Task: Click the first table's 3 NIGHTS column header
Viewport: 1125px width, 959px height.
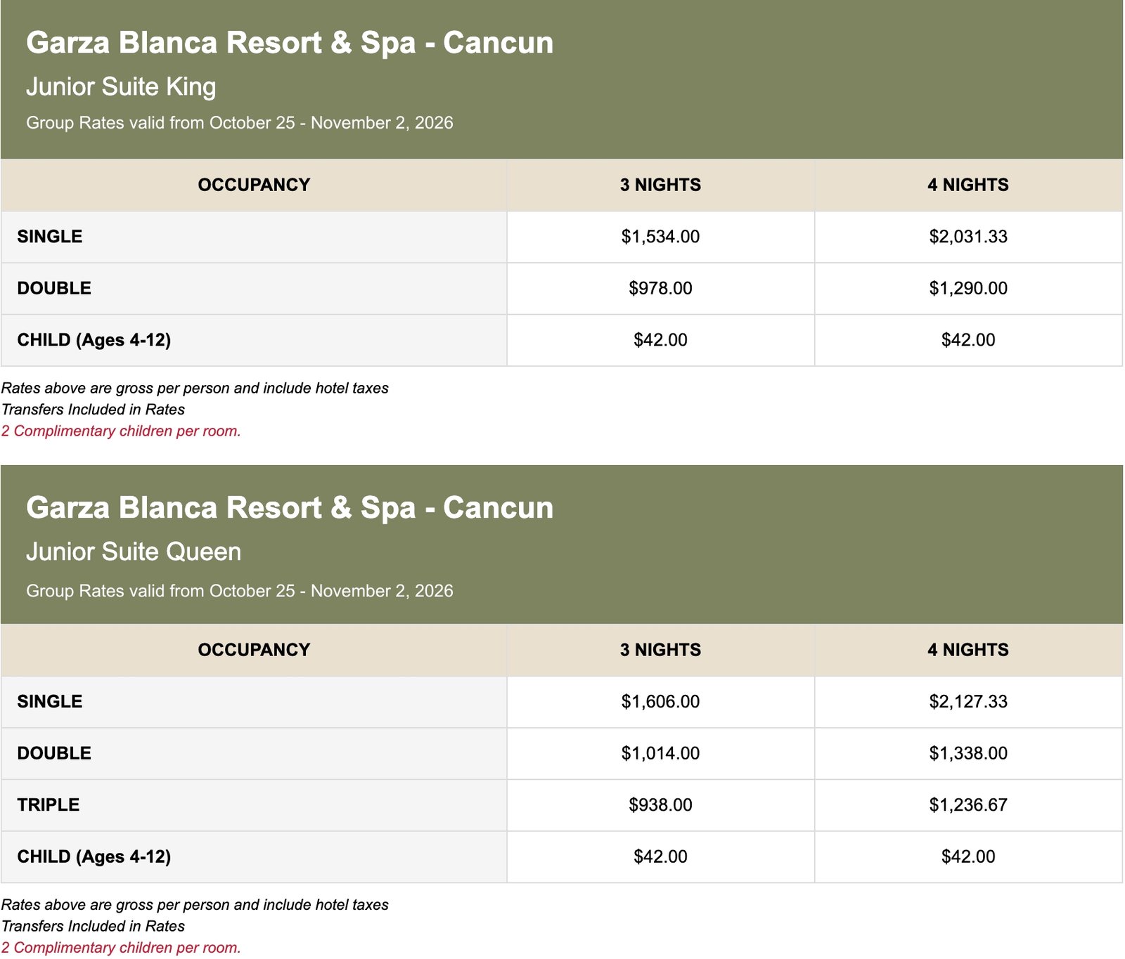Action: [660, 185]
